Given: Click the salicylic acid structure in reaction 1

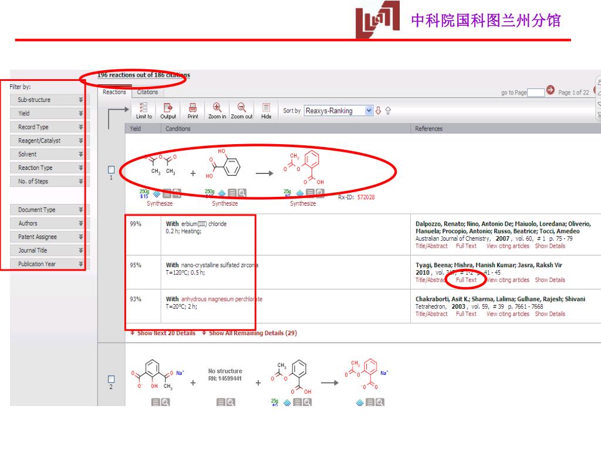Looking at the screenshot, I should pos(222,164).
